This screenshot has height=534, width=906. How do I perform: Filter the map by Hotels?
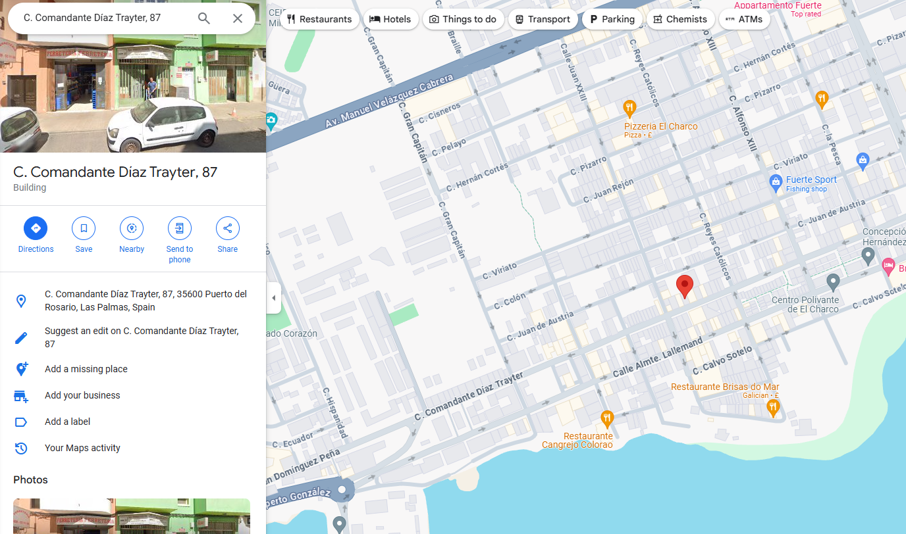pyautogui.click(x=390, y=19)
